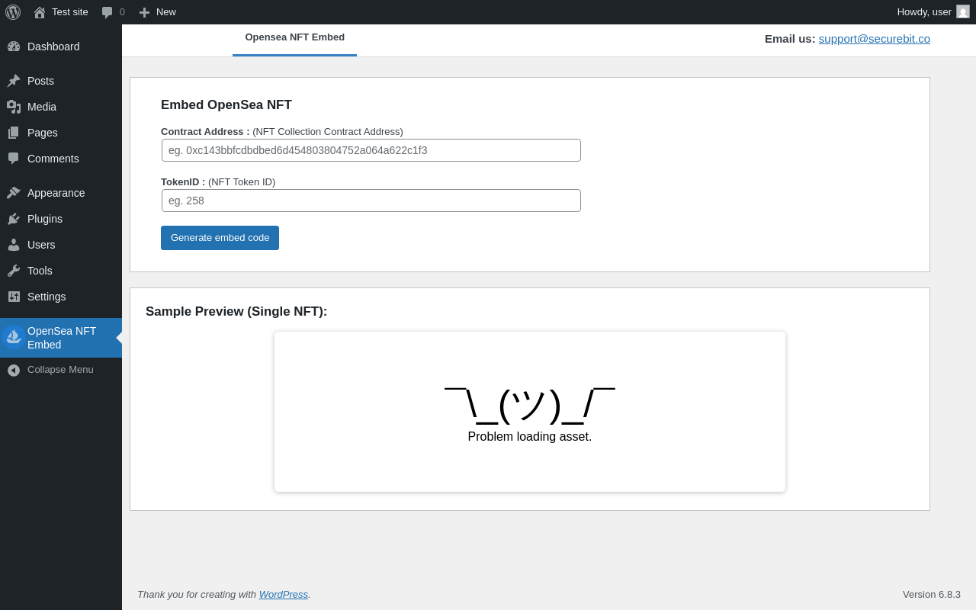This screenshot has width=976, height=610.
Task: Open the WordPress logo menu
Action: 13,12
